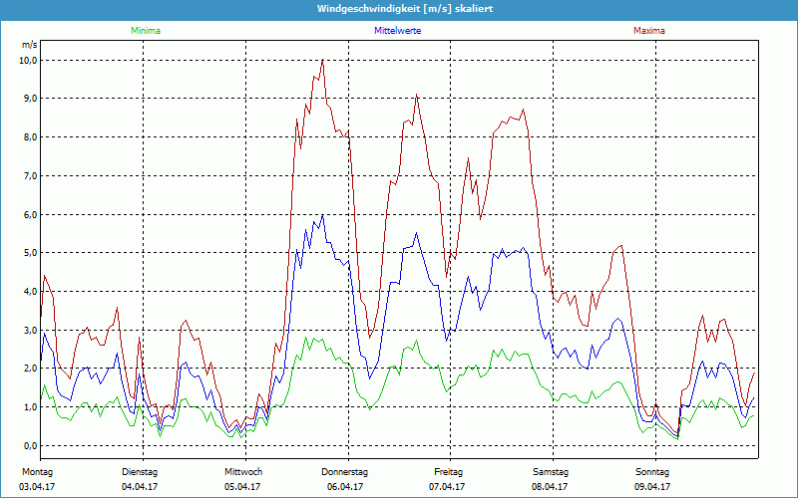This screenshot has width=798, height=498.
Task: Click the 'Donnerstag' day label
Action: click(x=344, y=472)
